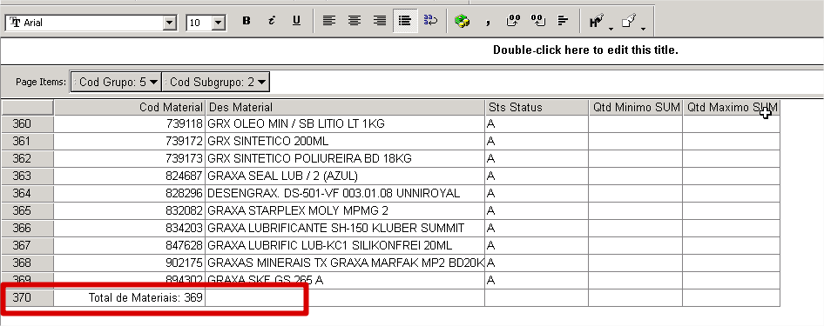Select row header 365

coord(27,210)
